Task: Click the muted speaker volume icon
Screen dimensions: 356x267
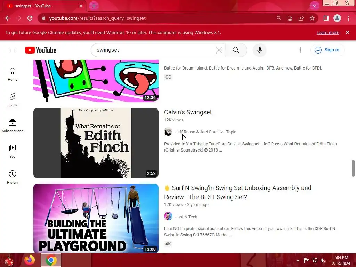Action: (323, 260)
